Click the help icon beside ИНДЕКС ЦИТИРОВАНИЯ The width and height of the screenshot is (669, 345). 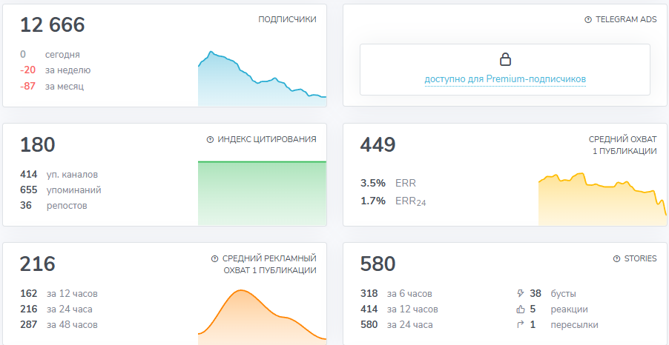point(210,139)
